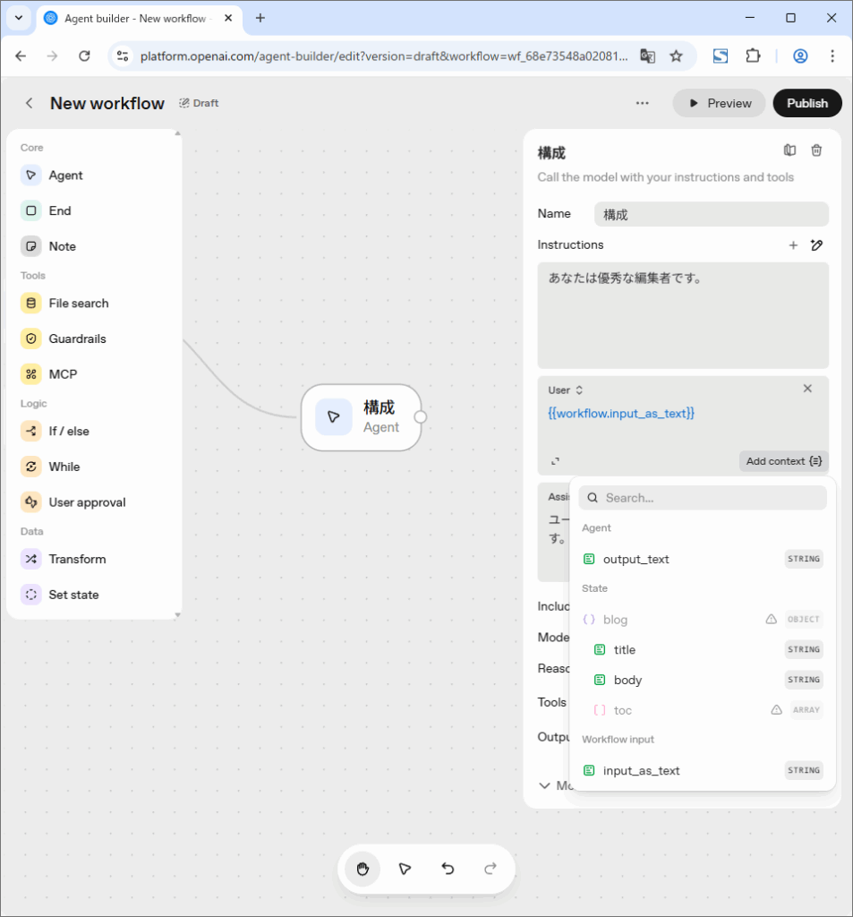
Task: Expand the user message editor icon
Action: tap(555, 461)
